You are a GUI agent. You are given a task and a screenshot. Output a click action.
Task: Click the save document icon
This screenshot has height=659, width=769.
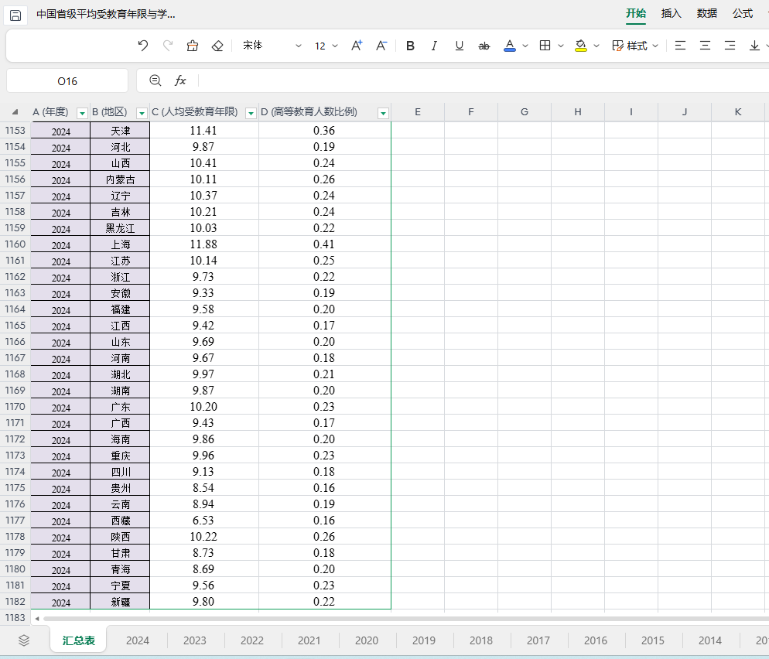(15, 15)
